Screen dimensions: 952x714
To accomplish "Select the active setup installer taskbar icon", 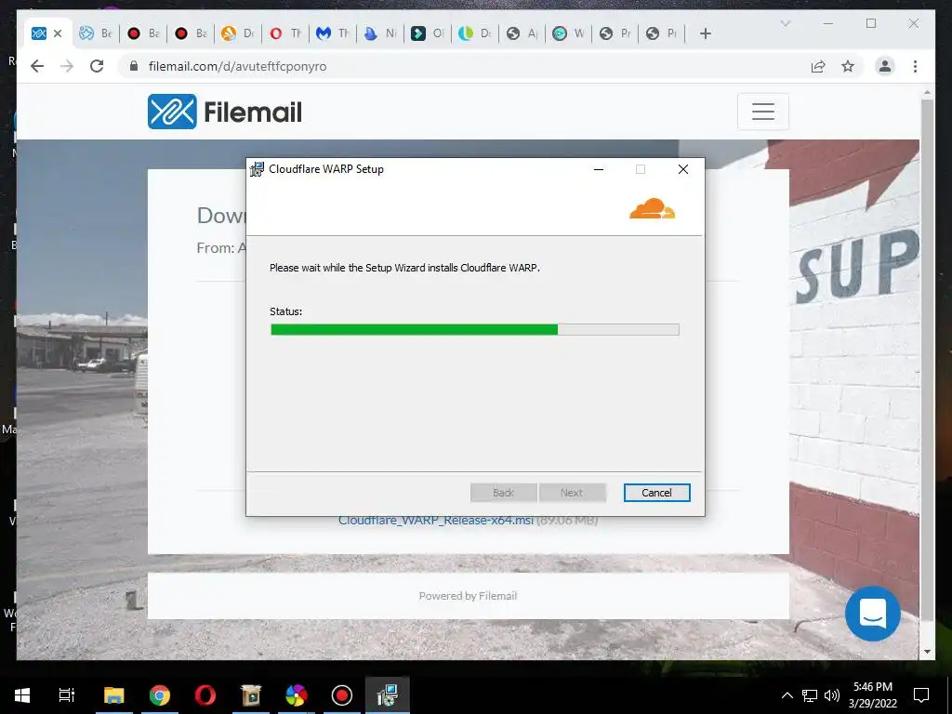I will pyautogui.click(x=388, y=695).
